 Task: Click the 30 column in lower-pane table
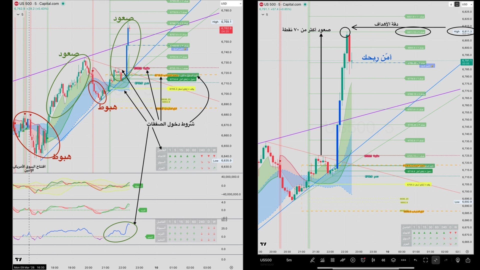[x=187, y=222]
